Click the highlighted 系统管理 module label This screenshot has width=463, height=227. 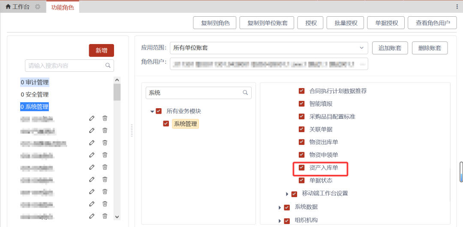pyautogui.click(x=186, y=124)
